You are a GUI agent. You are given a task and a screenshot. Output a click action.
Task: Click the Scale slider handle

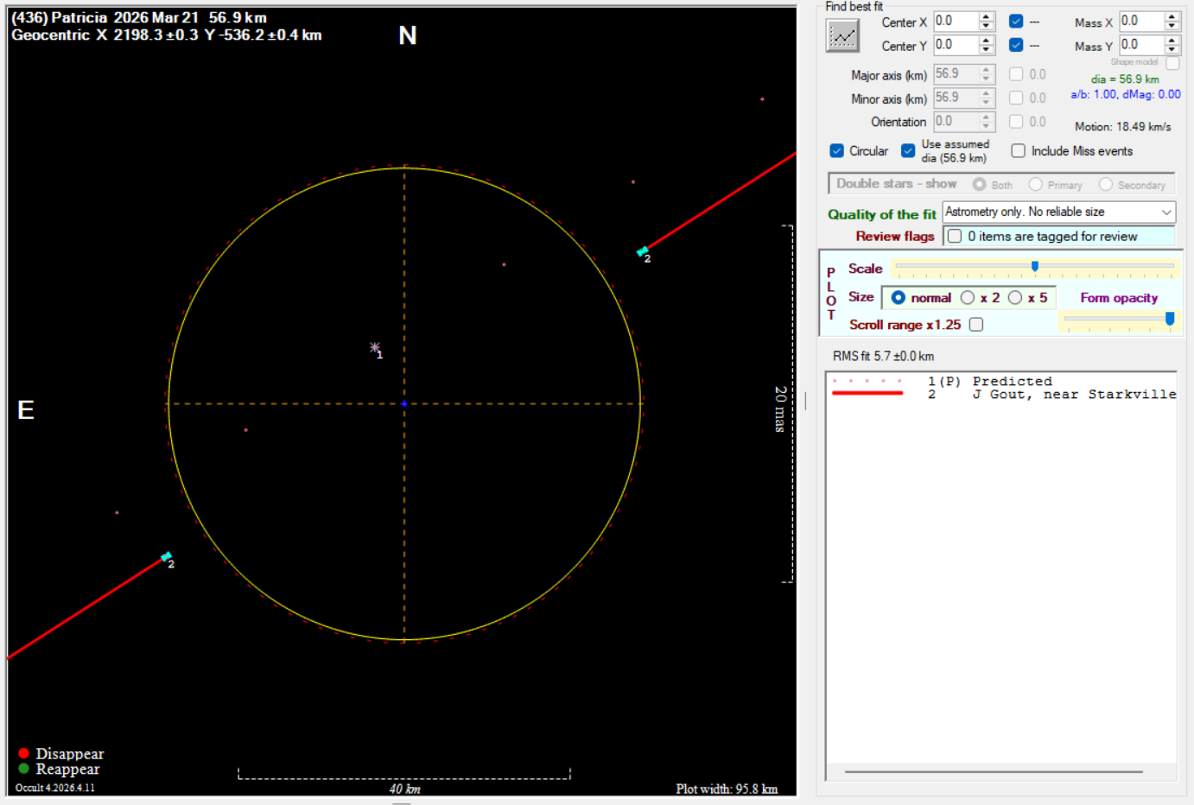(x=1034, y=266)
